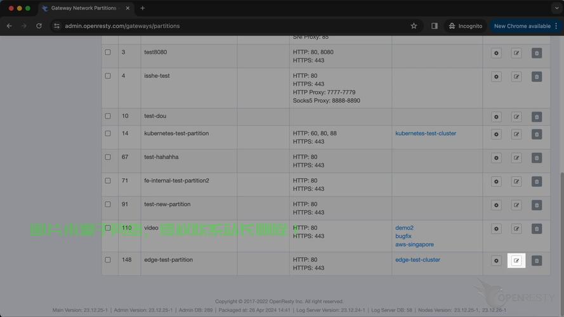Viewport: 564px width, 317px height.
Task: Open settings gear for test-new-partition
Action: (496, 205)
